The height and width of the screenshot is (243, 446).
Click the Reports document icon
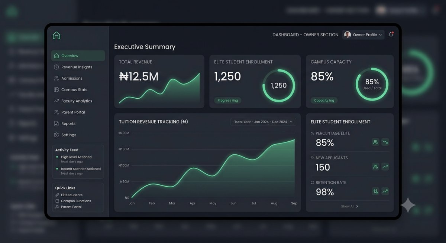tap(56, 124)
